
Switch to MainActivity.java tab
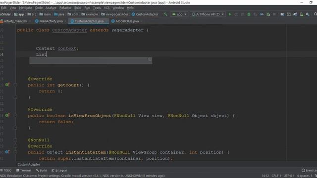tap(51, 21)
